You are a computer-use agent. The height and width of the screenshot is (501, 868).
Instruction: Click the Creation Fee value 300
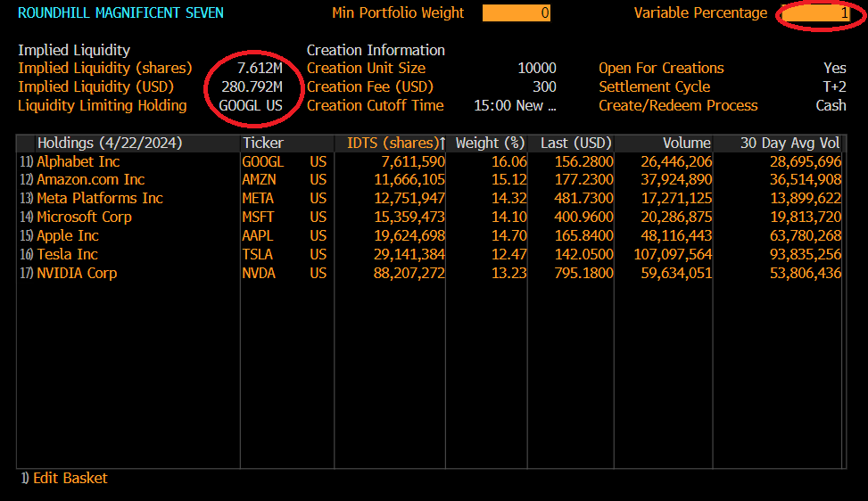545,86
